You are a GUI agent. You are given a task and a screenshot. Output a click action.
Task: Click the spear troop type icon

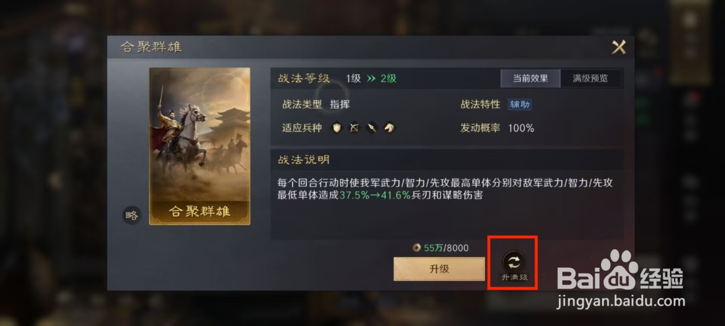click(372, 128)
